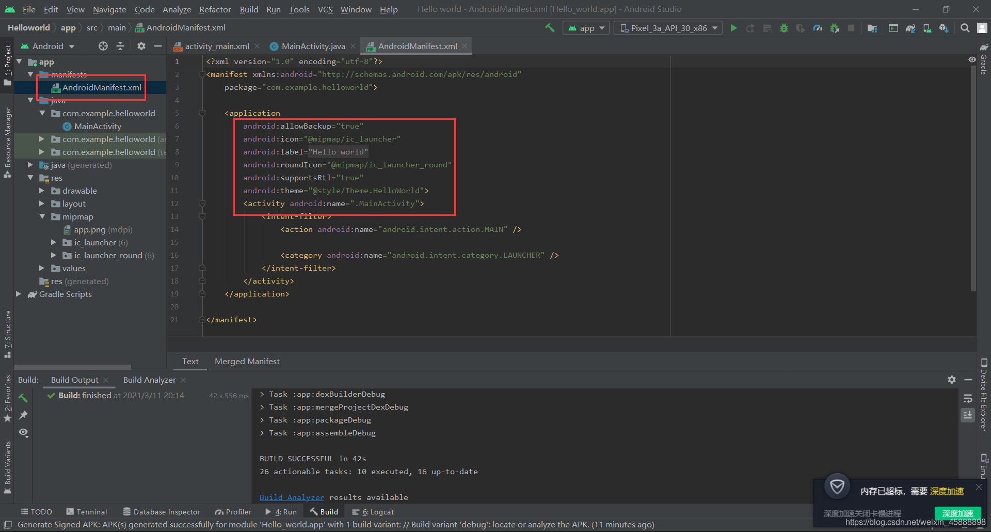Screen dimensions: 991x532
Task: Collapse the res folder node
Action: [x=31, y=178]
